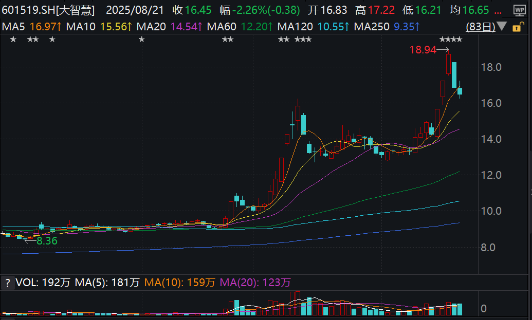Expand the gray triangle beside 83日
532x320 pixels.
[502, 26]
